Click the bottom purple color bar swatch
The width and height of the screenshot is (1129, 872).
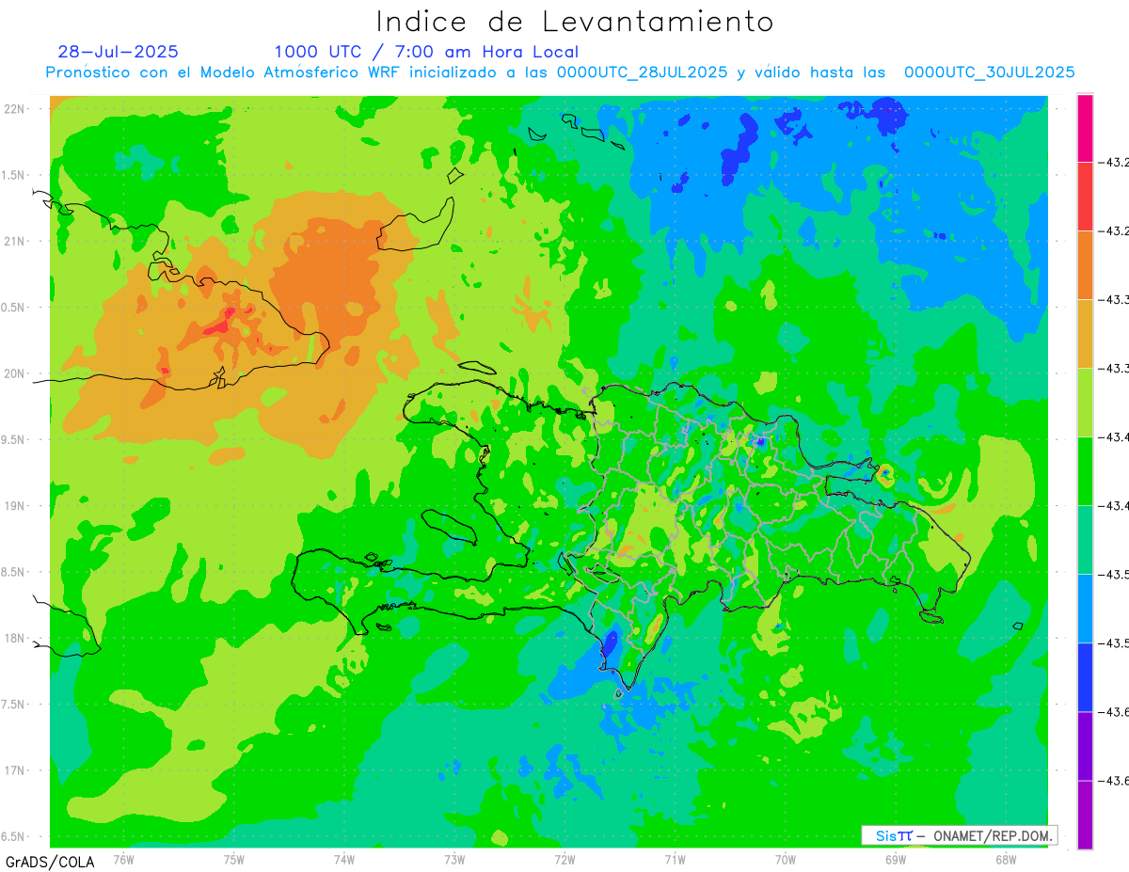[1085, 815]
